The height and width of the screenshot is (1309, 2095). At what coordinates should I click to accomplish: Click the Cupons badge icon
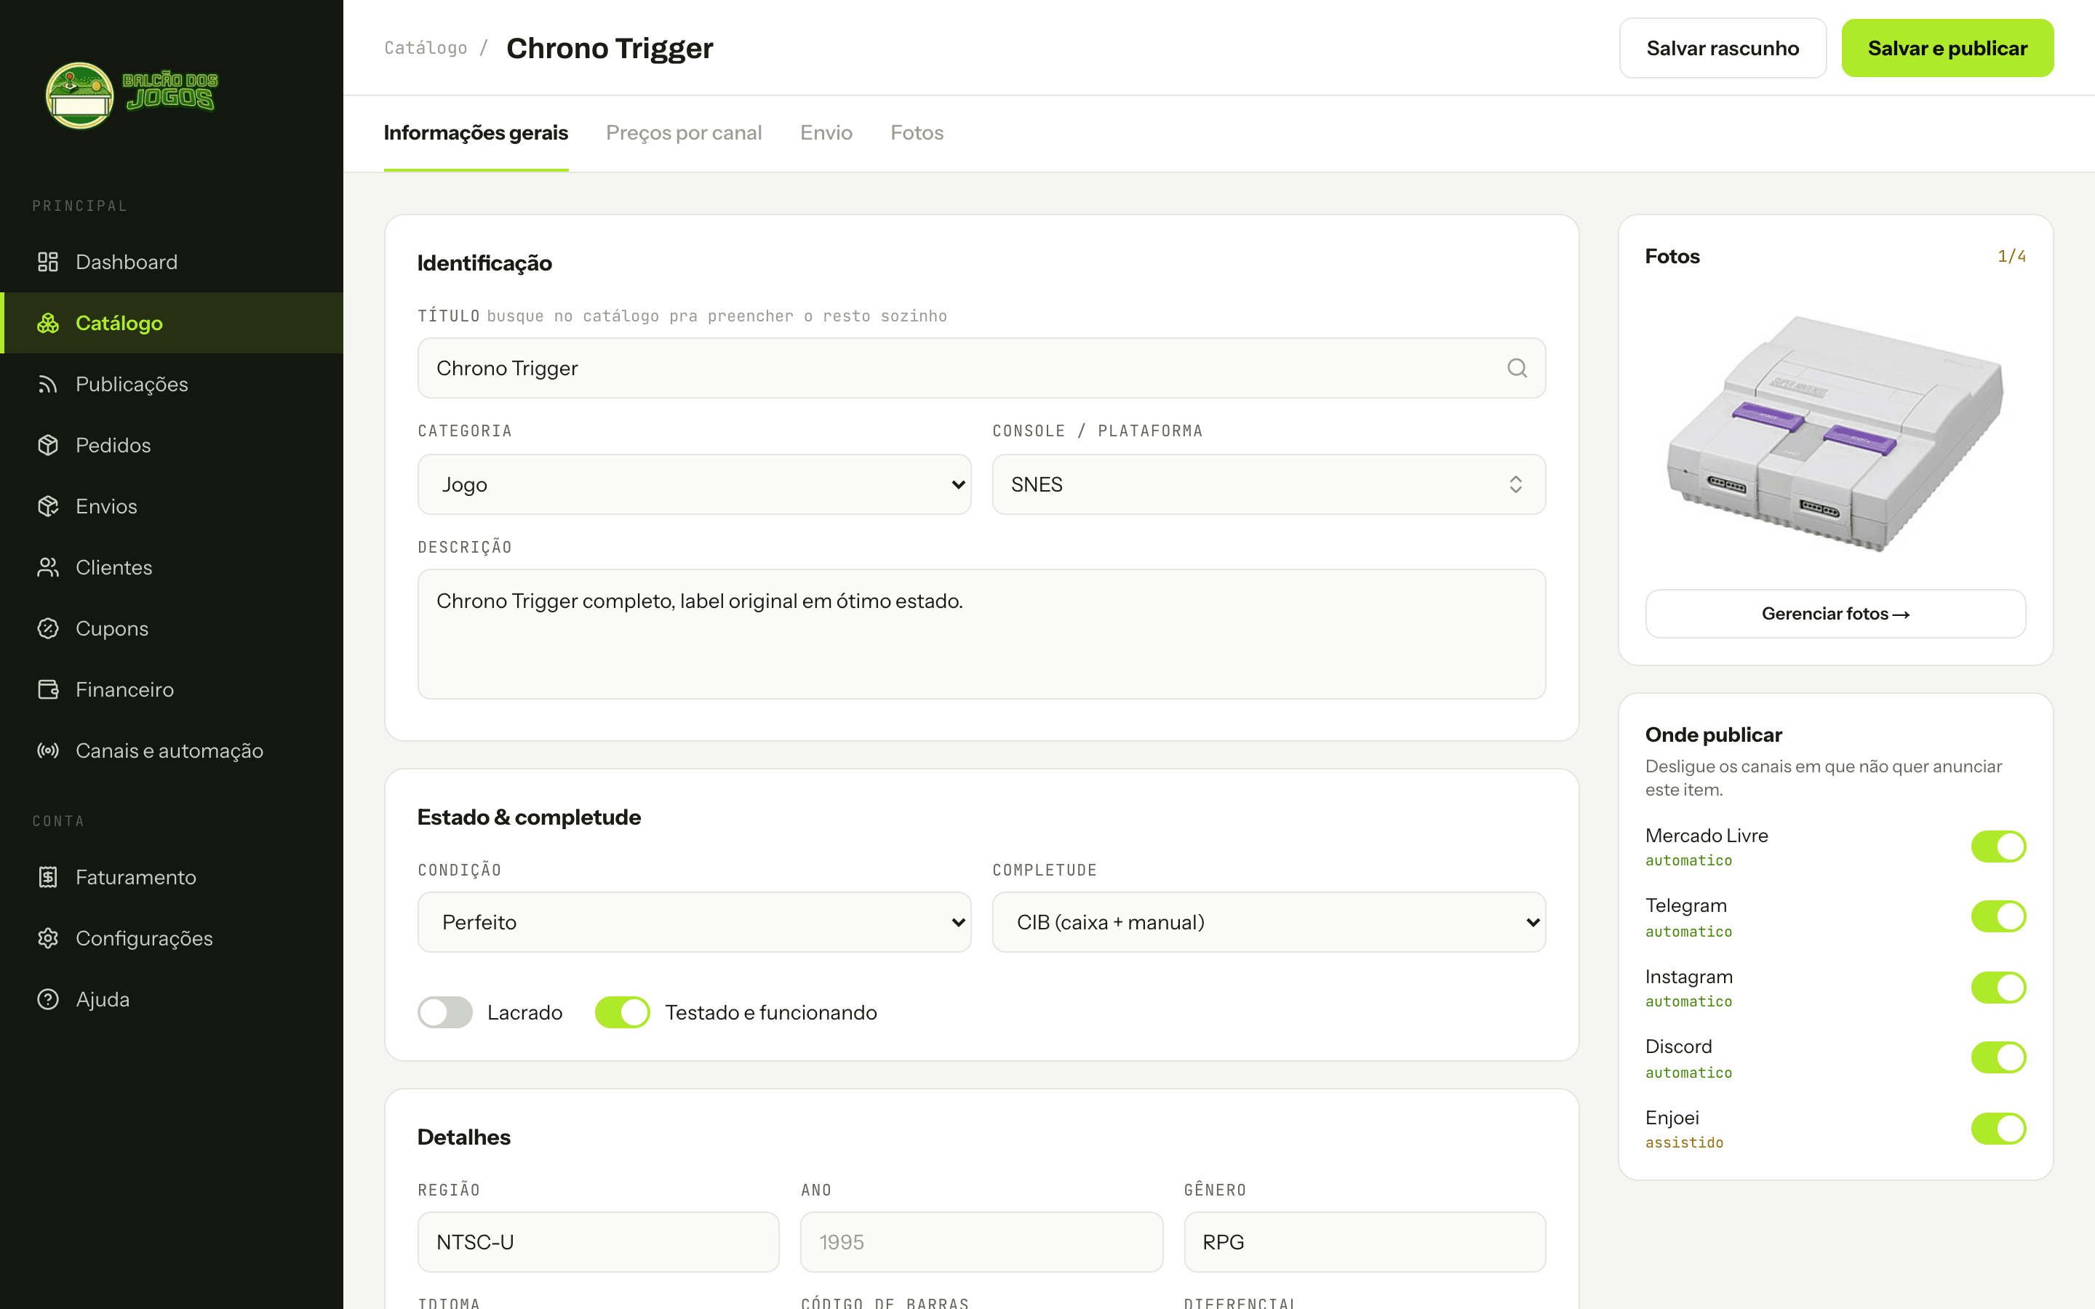[47, 628]
